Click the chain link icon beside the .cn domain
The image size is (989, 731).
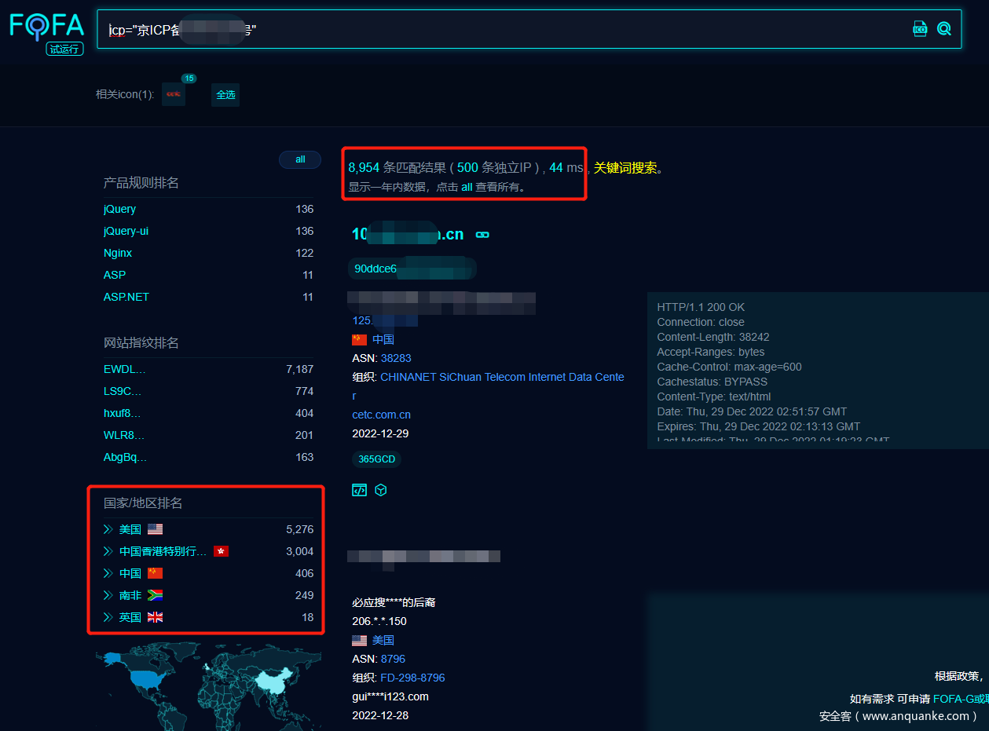tap(482, 234)
